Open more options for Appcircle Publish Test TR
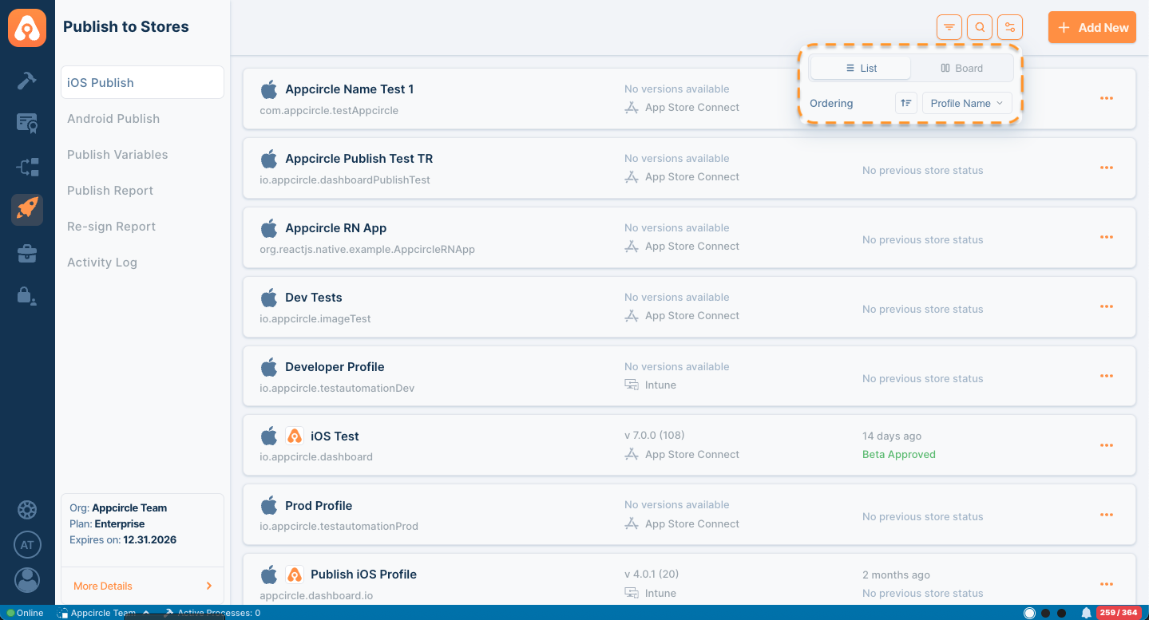The height and width of the screenshot is (620, 1149). pos(1107,168)
